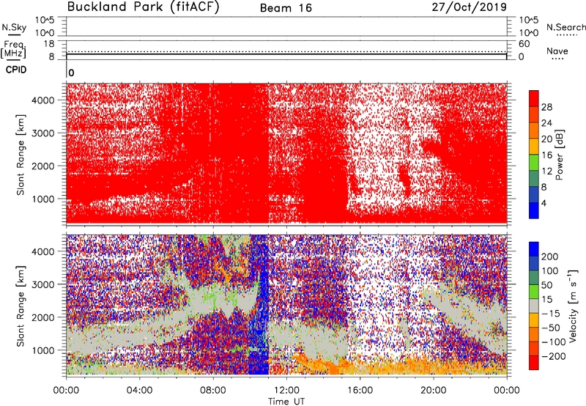Click the date '27/Oct/2019'

(470, 7)
